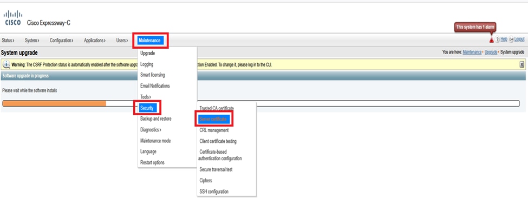Click the 'This system has 1 alarm' badge

coord(475,27)
